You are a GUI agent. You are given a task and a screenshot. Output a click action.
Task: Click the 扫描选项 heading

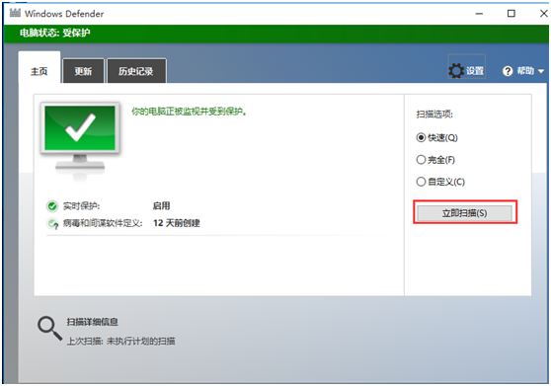[434, 115]
